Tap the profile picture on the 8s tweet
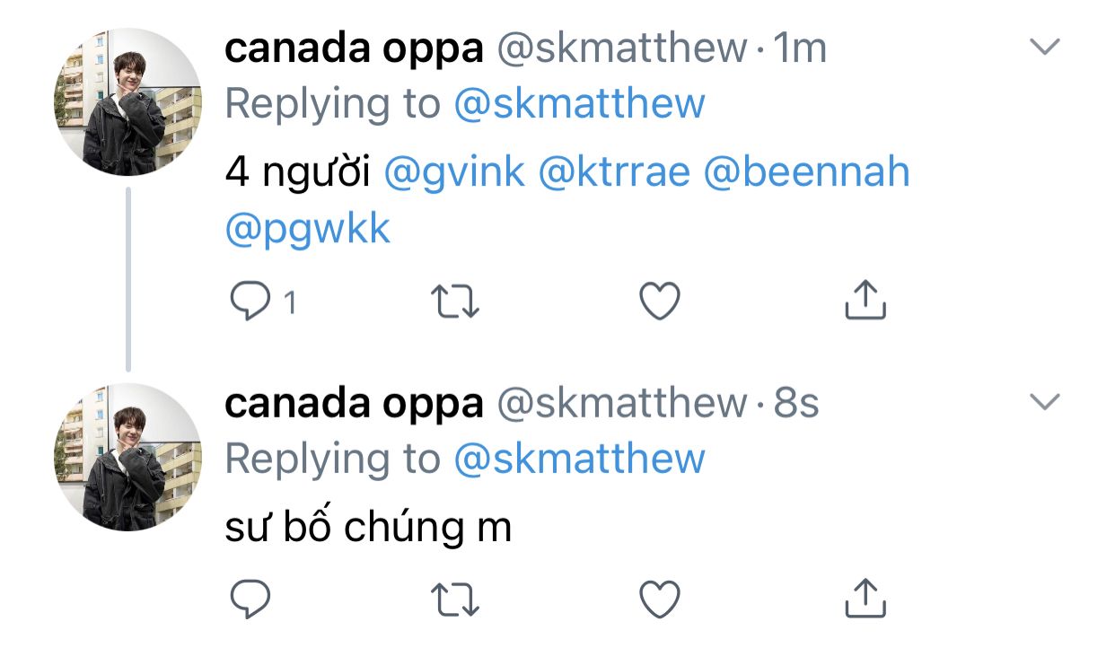The image size is (1115, 648). pyautogui.click(x=128, y=456)
